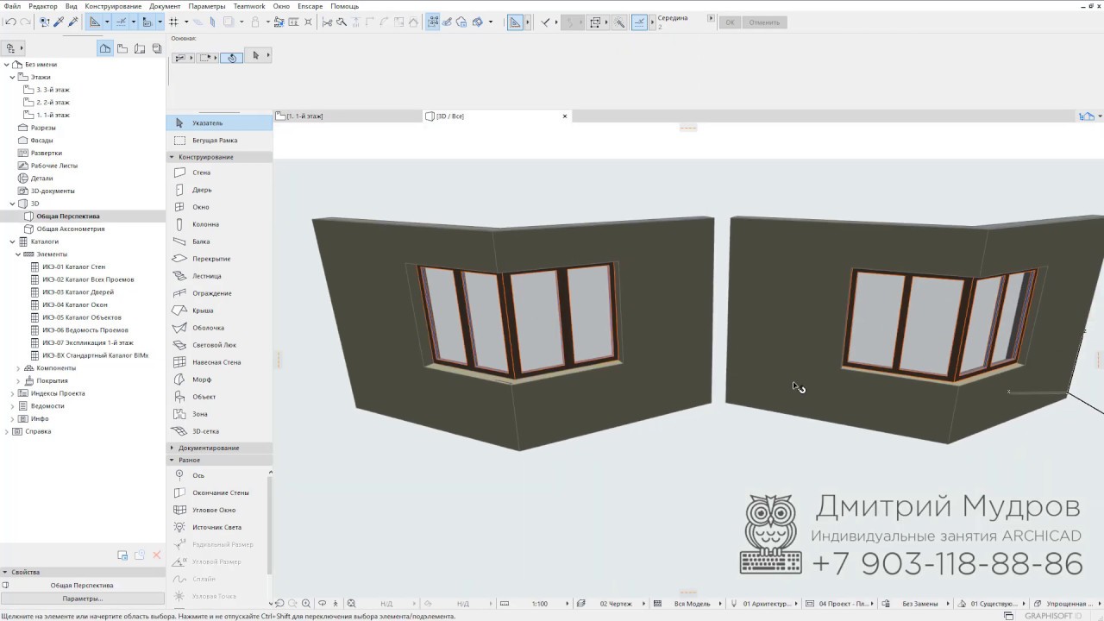The height and width of the screenshot is (621, 1104).
Task: Expand the Компоненты tree node
Action: 18,368
